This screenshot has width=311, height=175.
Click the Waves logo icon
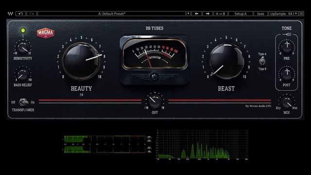10,14
